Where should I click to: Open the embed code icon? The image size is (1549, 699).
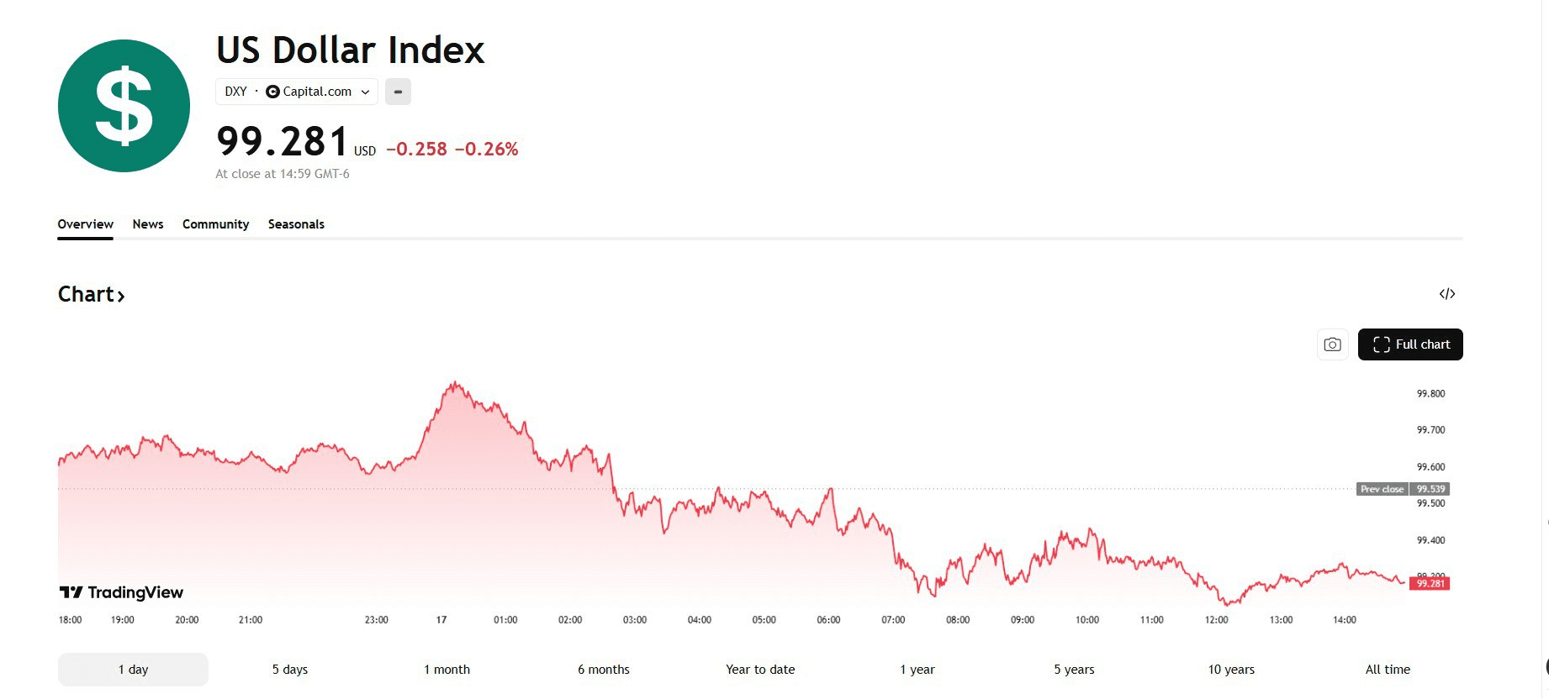[x=1446, y=294]
